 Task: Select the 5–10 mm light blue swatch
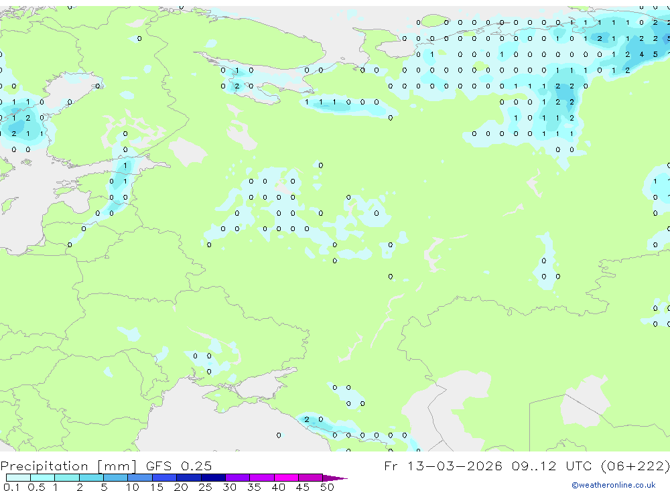point(116,478)
